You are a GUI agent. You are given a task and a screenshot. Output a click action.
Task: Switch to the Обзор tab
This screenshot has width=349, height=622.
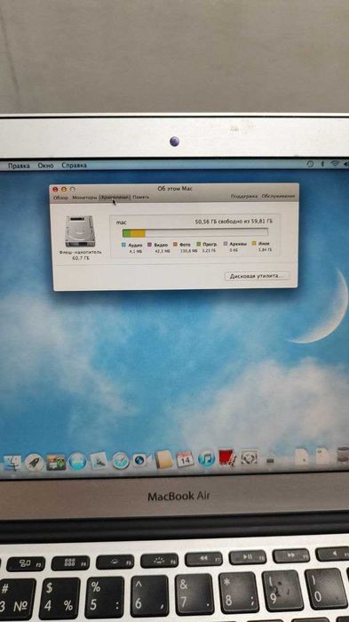(60, 198)
